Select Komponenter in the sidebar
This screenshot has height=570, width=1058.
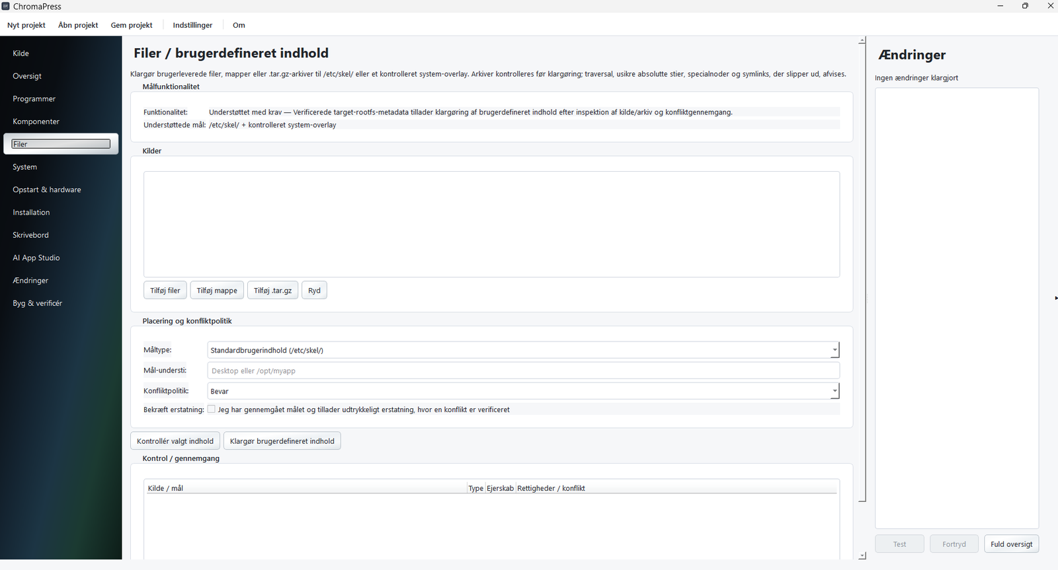point(61,122)
